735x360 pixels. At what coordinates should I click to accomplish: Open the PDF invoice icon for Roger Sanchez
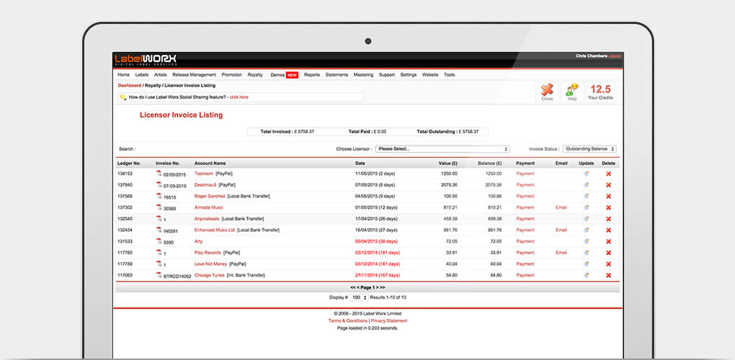(x=159, y=196)
